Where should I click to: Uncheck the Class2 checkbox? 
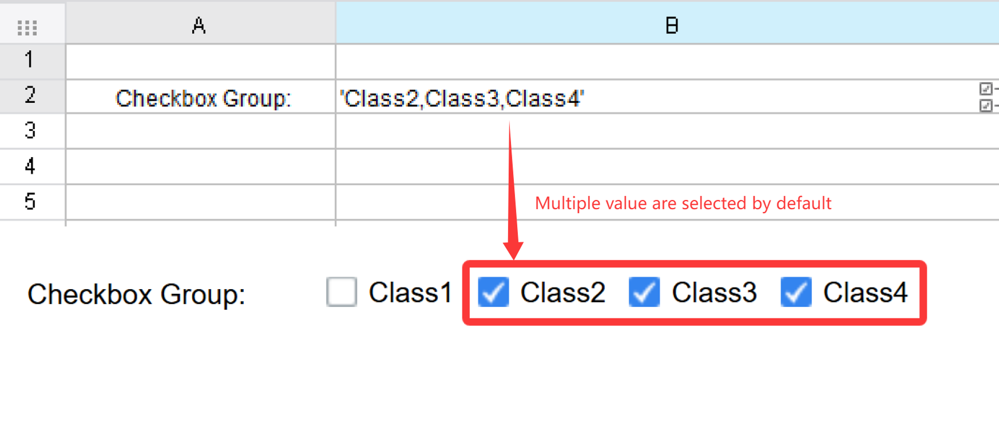tap(493, 293)
